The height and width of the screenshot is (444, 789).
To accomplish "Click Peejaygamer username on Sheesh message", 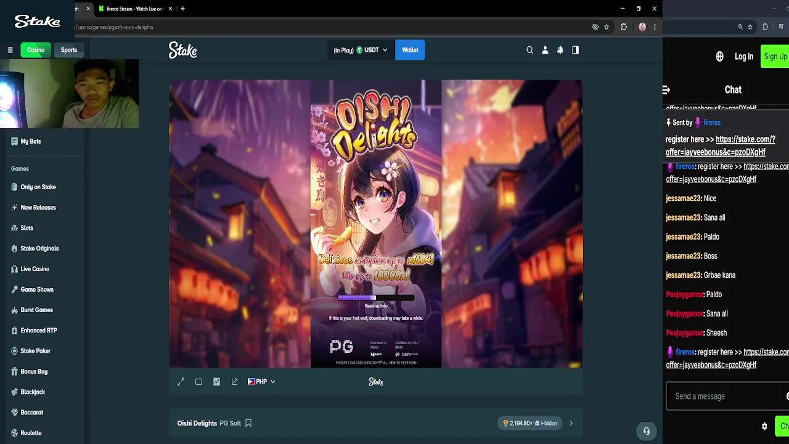I will pyautogui.click(x=685, y=333).
